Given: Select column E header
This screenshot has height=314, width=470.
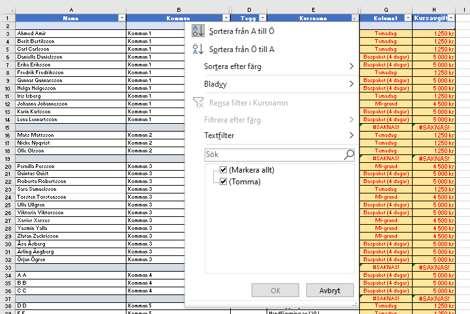Looking at the screenshot, I should (x=313, y=10).
